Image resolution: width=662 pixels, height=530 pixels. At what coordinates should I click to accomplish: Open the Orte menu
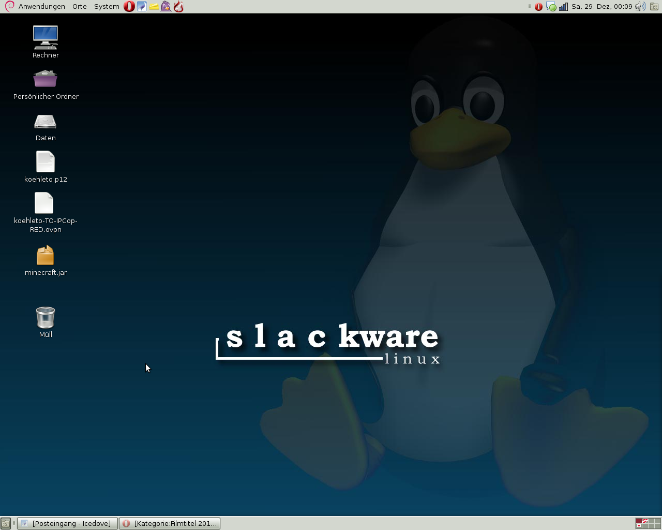tap(80, 7)
